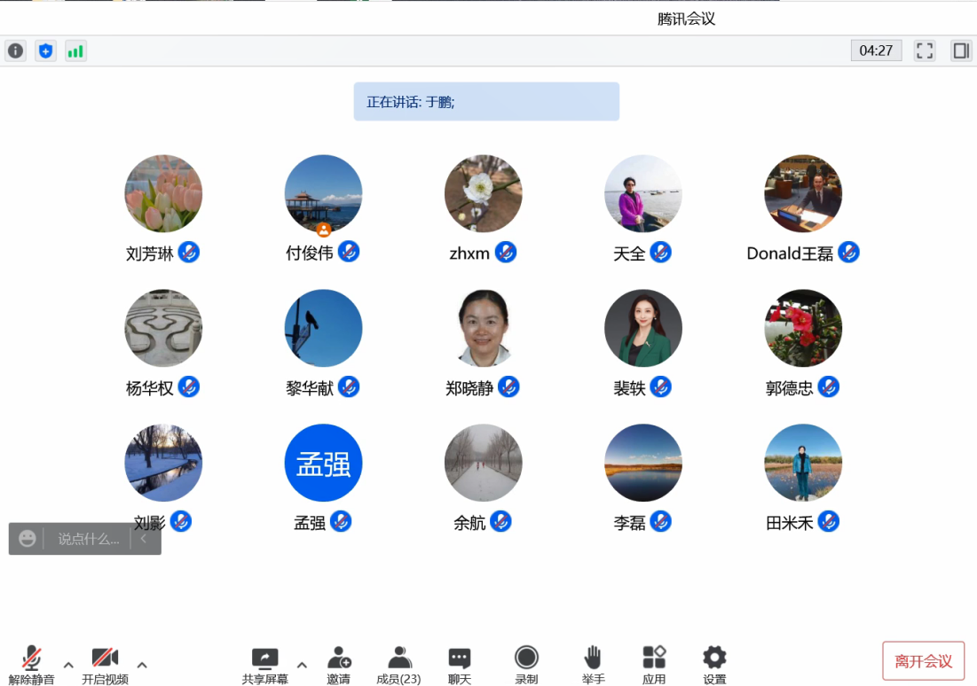Image resolution: width=977 pixels, height=686 pixels.
Task: Open Settings (设置) gear
Action: tap(714, 664)
